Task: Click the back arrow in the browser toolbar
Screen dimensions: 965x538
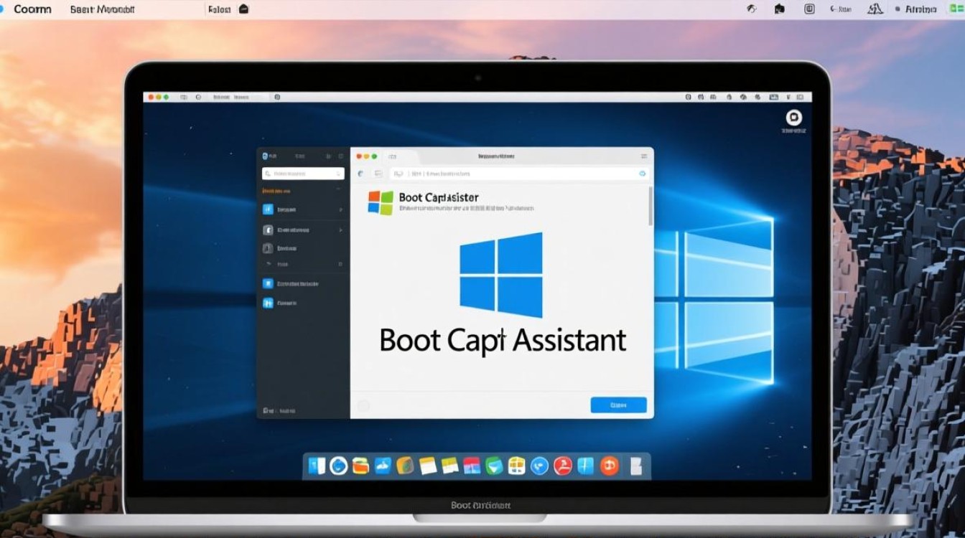Action: click(x=360, y=173)
